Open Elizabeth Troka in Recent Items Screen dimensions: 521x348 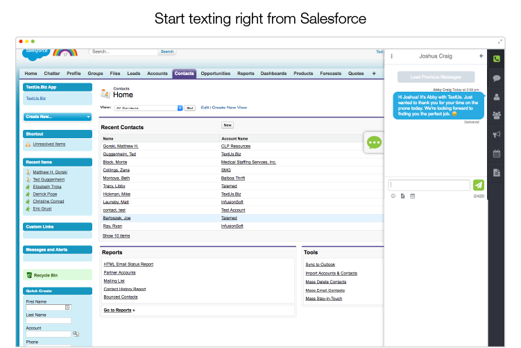[x=47, y=187]
